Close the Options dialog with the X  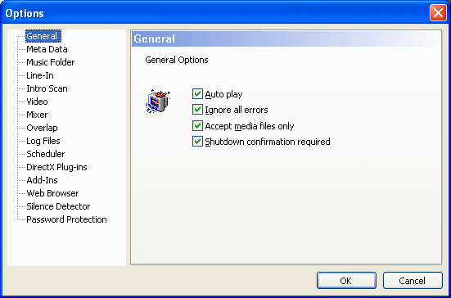point(438,13)
